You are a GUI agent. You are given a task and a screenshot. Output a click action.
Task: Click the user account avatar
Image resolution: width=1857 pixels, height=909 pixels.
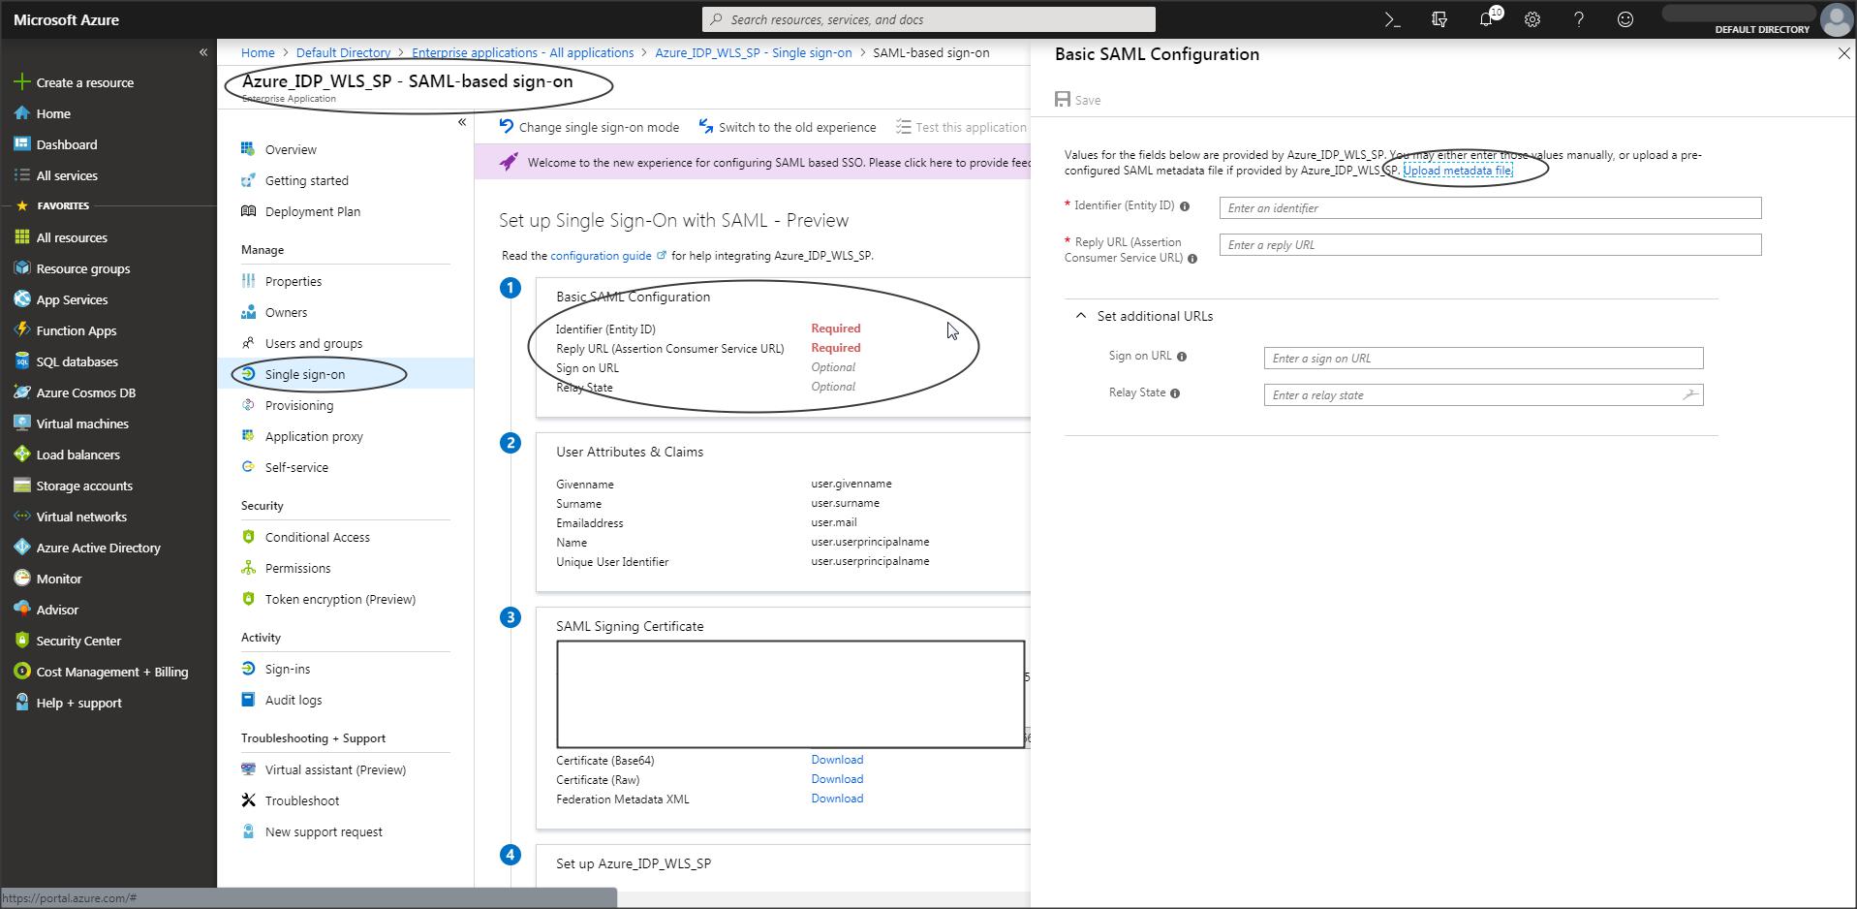click(1836, 19)
